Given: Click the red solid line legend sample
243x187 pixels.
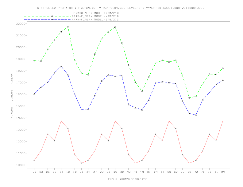Looking at the screenshot, I should 48,13.
